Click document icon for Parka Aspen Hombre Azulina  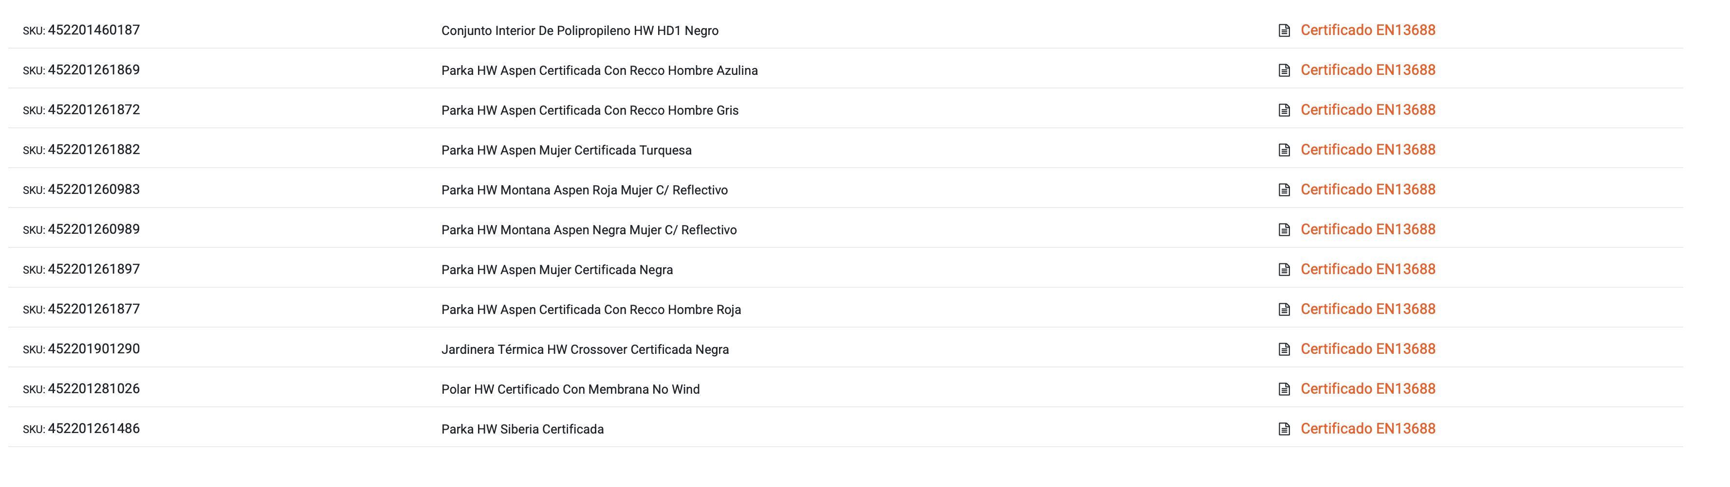1284,70
